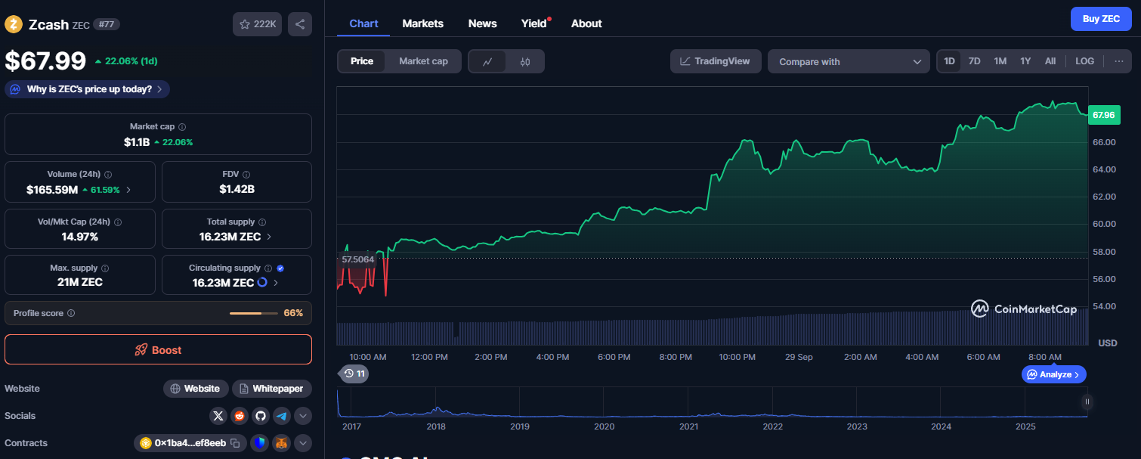
Task: Open Zcash X (Twitter) social link
Action: tap(218, 416)
